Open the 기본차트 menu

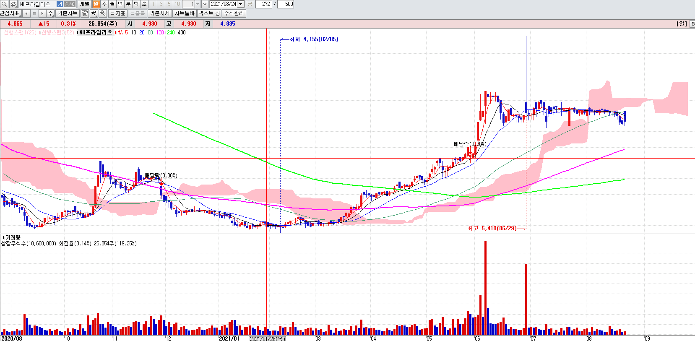[67, 13]
